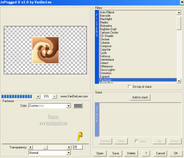Image resolution: width=184 pixels, height=158 pixels.
Task: Click the Add to stack button
Action: point(140,97)
